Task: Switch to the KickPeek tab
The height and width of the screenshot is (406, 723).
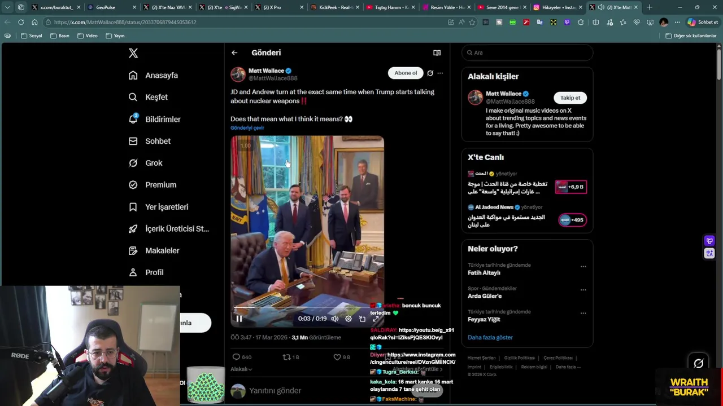Action: [x=336, y=7]
